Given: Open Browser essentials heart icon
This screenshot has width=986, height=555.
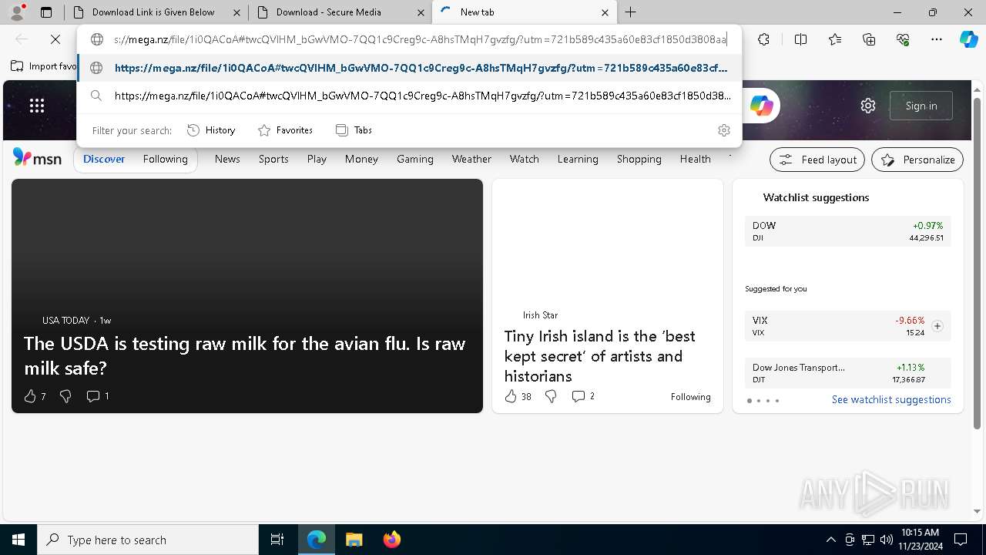Looking at the screenshot, I should pos(903,39).
